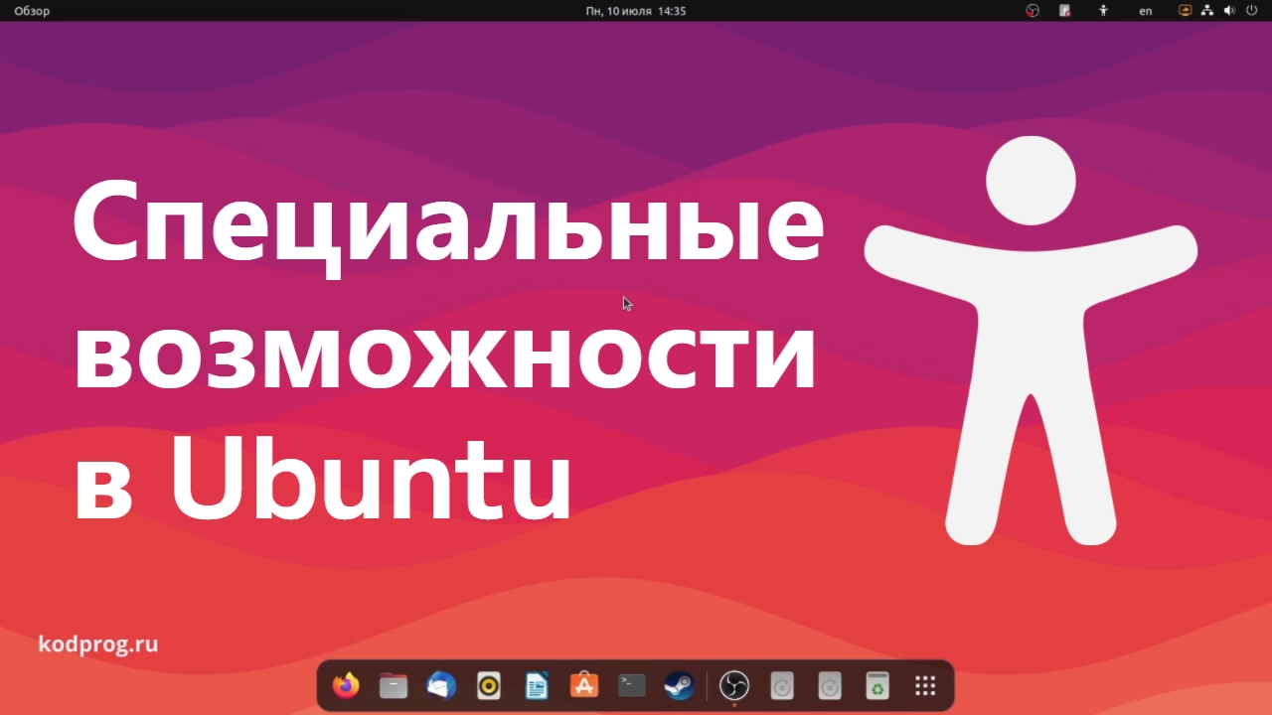Open the Обзор activities overview
Viewport: 1272px width, 715px height.
(x=32, y=11)
